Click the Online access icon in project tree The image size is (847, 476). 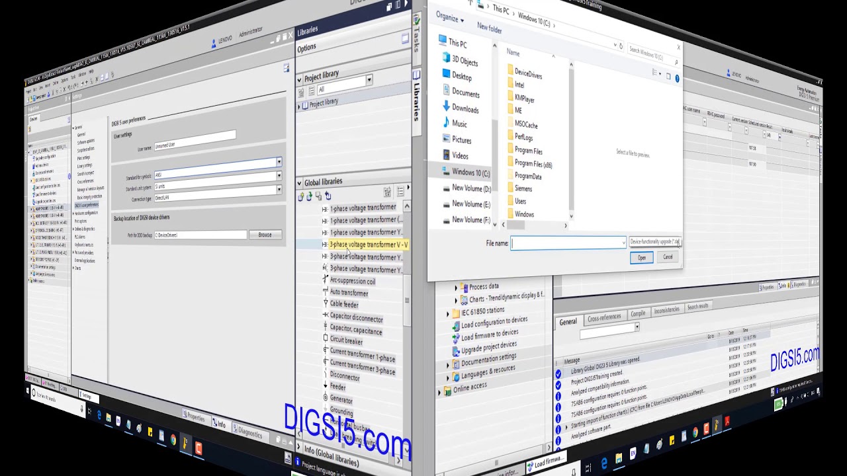click(447, 390)
